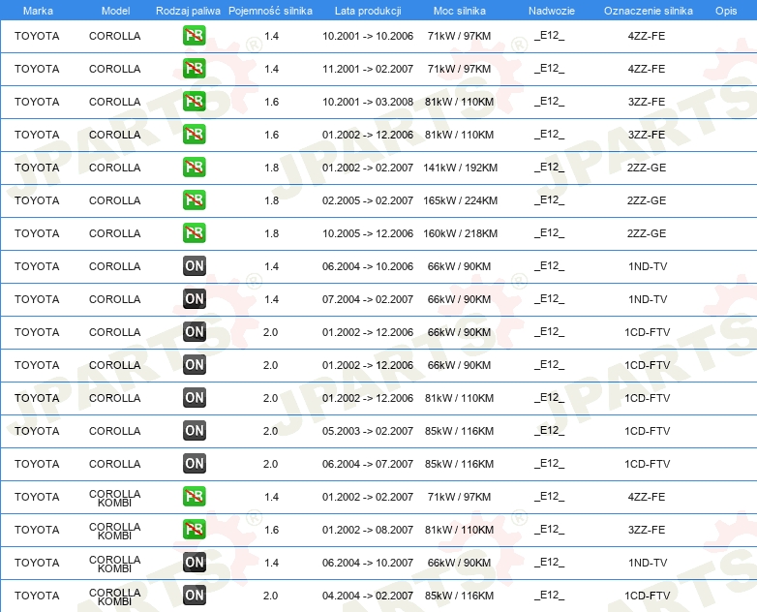Click the petrol icon in the 141kW / 192KM row
Screen dimensions: 757x612
[194, 167]
